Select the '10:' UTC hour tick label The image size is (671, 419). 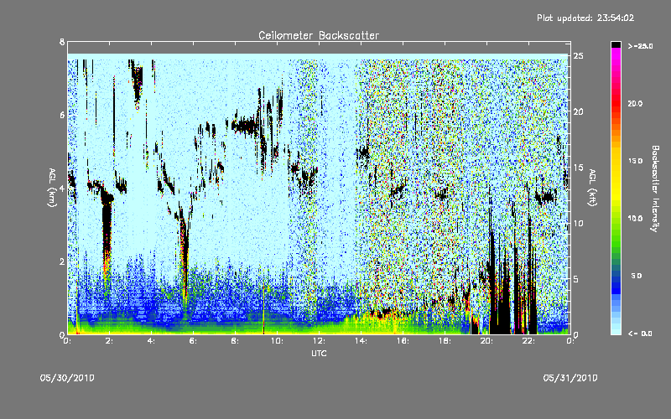tap(277, 341)
